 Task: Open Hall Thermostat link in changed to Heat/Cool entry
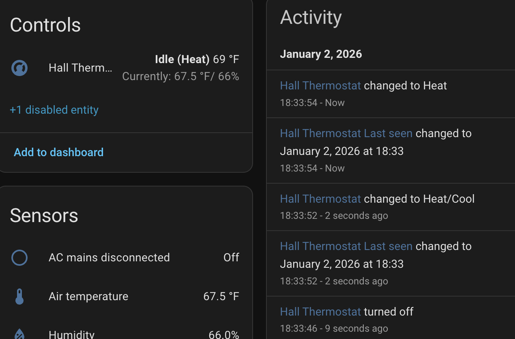coord(320,199)
